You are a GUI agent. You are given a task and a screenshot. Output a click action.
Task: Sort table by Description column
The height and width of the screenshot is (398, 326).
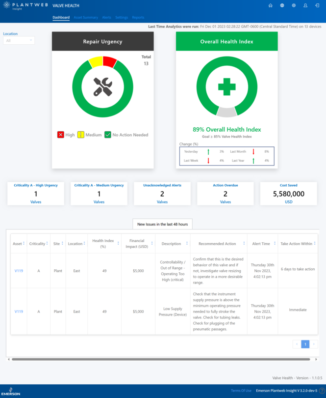click(187, 243)
